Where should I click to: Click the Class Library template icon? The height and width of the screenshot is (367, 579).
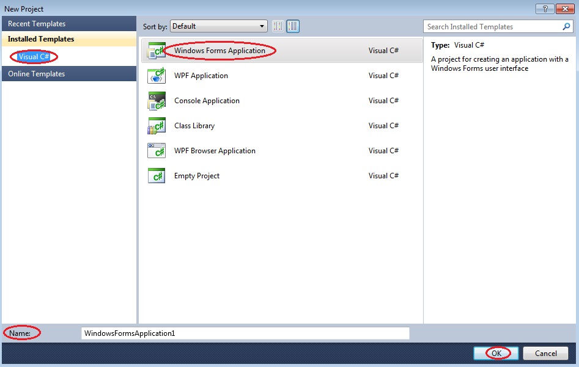pos(156,126)
